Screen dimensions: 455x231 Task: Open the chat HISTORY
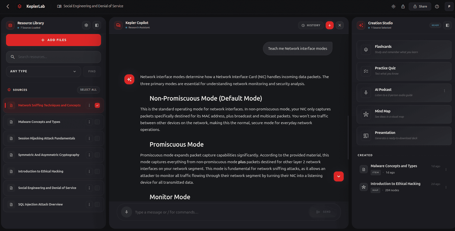pos(311,25)
